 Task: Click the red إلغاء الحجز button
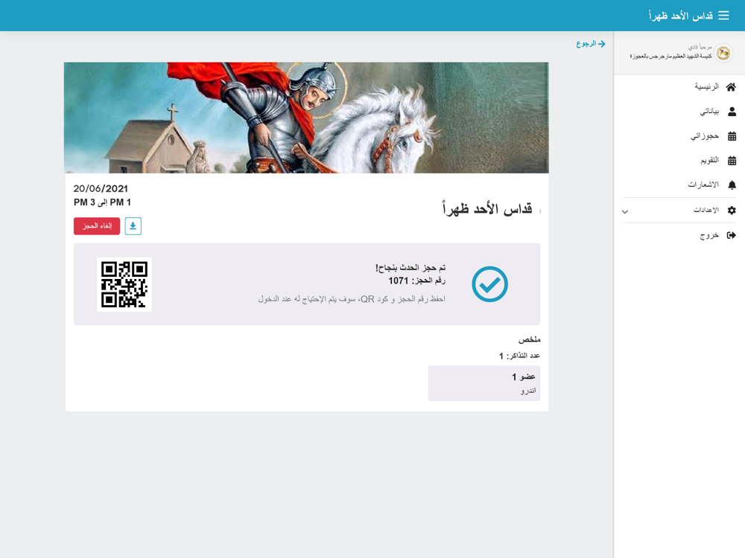[97, 226]
